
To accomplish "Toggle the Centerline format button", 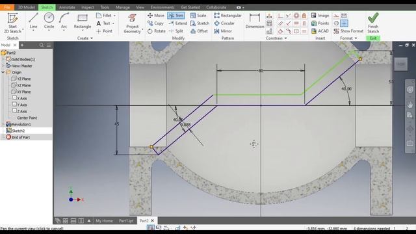I will click(336, 23).
